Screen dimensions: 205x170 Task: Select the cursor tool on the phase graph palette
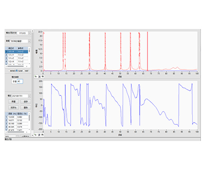(x=36, y=135)
